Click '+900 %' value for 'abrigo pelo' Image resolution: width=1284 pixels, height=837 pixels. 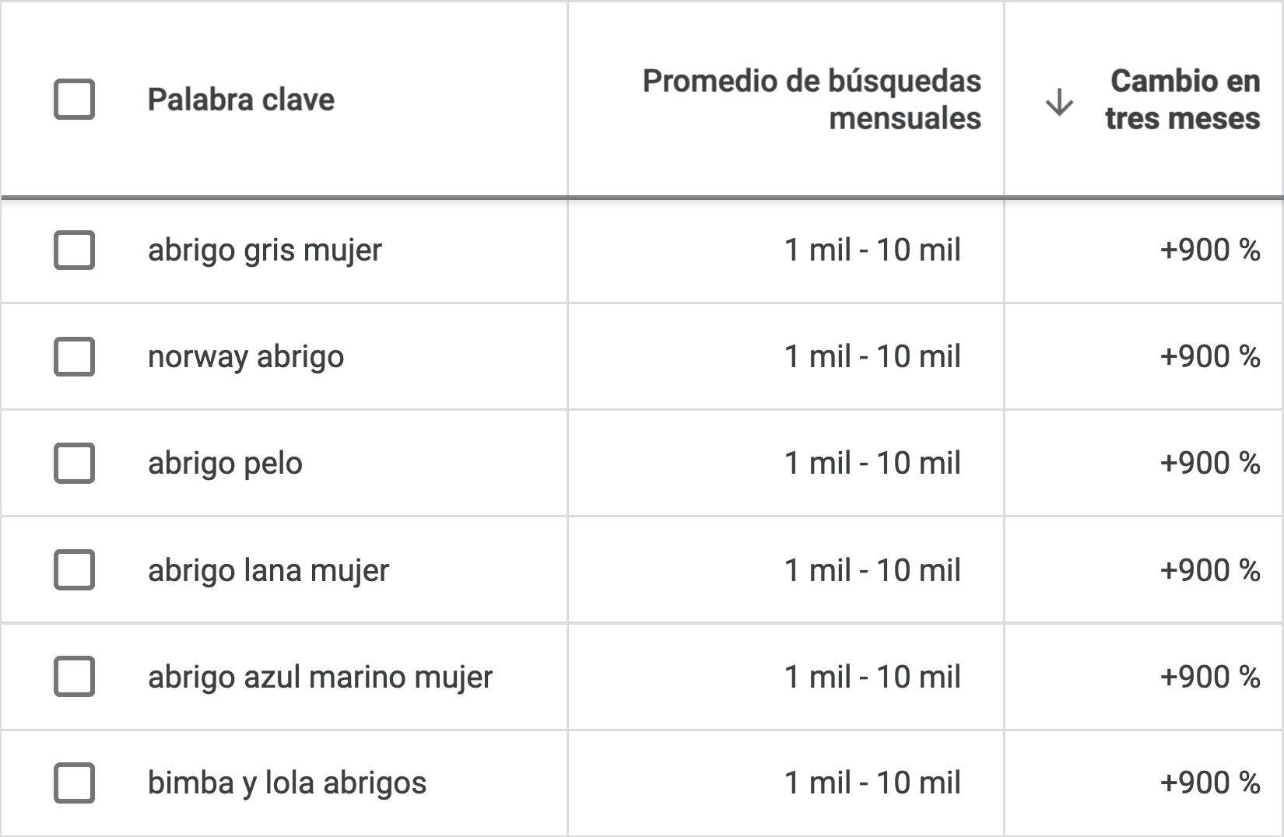[1209, 463]
